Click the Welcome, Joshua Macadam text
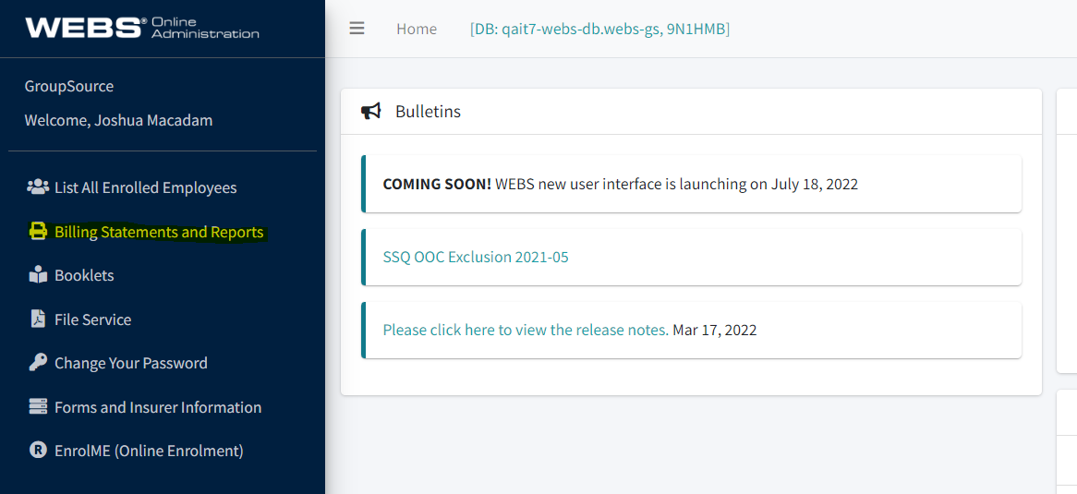Viewport: 1077px width, 494px height. coord(118,120)
